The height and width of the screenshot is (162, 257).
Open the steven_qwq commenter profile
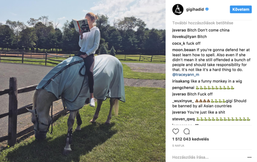point(184,119)
